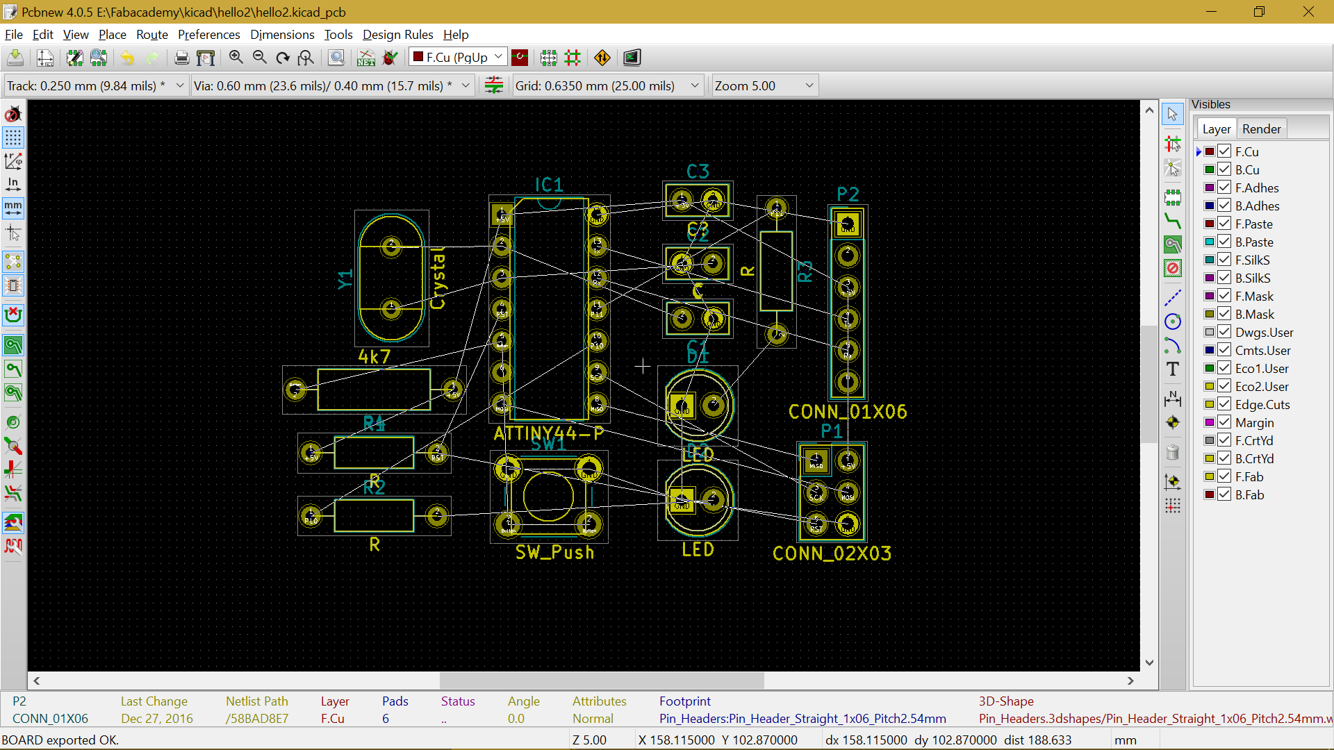The image size is (1334, 750).
Task: Open the F.Cu active layer dropdown
Action: [x=458, y=57]
